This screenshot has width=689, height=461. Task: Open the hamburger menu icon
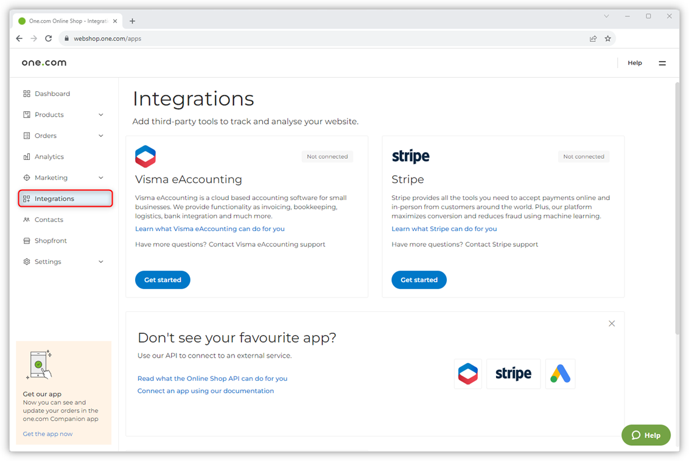coord(662,63)
